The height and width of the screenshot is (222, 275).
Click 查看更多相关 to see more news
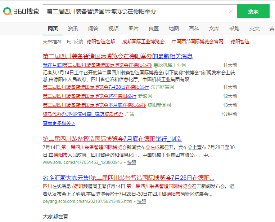point(59,123)
